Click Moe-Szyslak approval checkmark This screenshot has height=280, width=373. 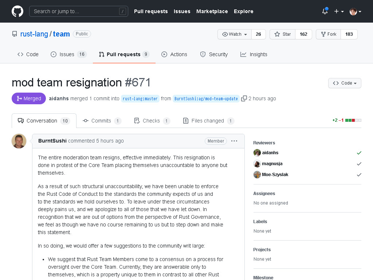point(359,175)
